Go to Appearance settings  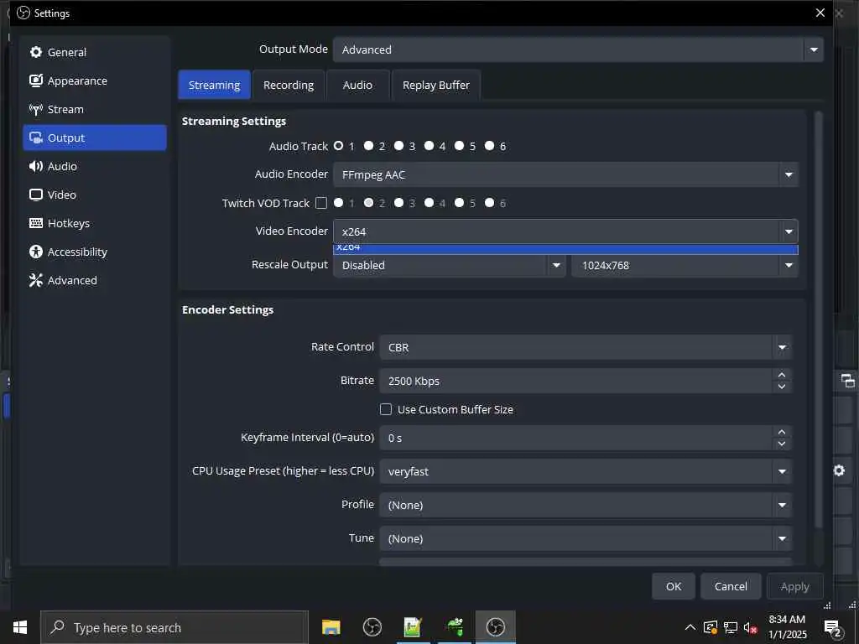coord(94,80)
